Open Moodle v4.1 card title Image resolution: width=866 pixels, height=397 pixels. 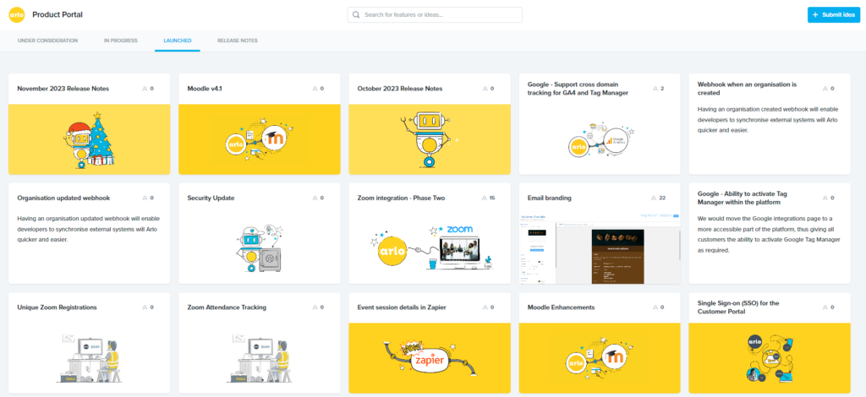click(x=205, y=88)
